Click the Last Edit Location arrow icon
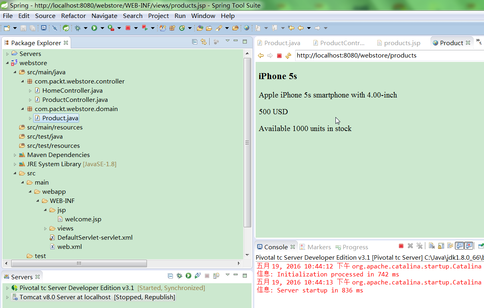Screen dimensions: 484x308 tap(291, 28)
